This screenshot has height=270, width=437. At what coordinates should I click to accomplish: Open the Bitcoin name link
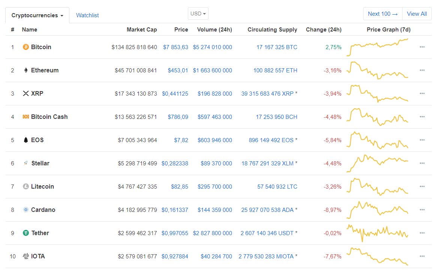(41, 47)
